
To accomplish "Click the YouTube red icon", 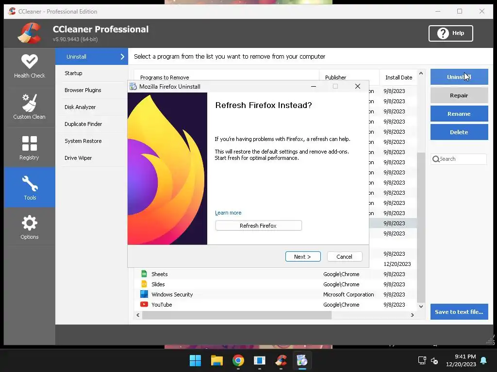I will [144, 304].
